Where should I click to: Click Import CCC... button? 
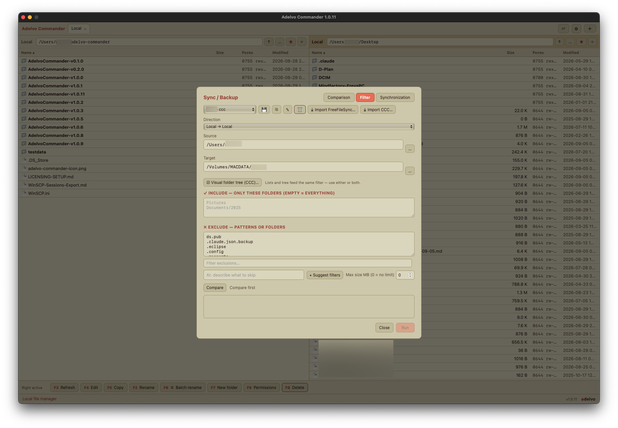[x=378, y=109]
